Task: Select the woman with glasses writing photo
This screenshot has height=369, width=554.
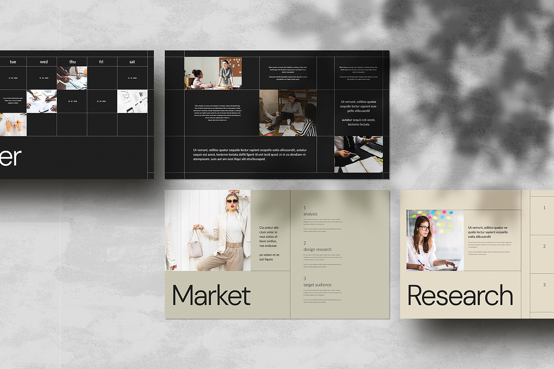Action: tap(434, 240)
